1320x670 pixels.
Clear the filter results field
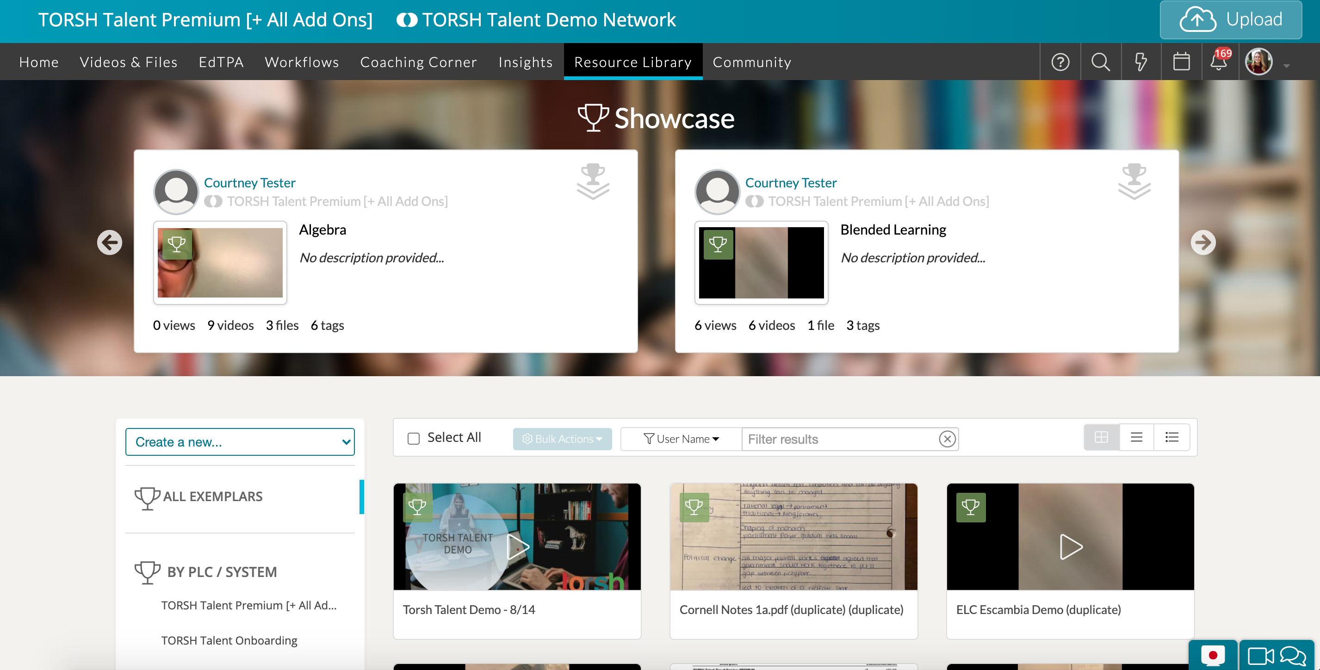(948, 439)
